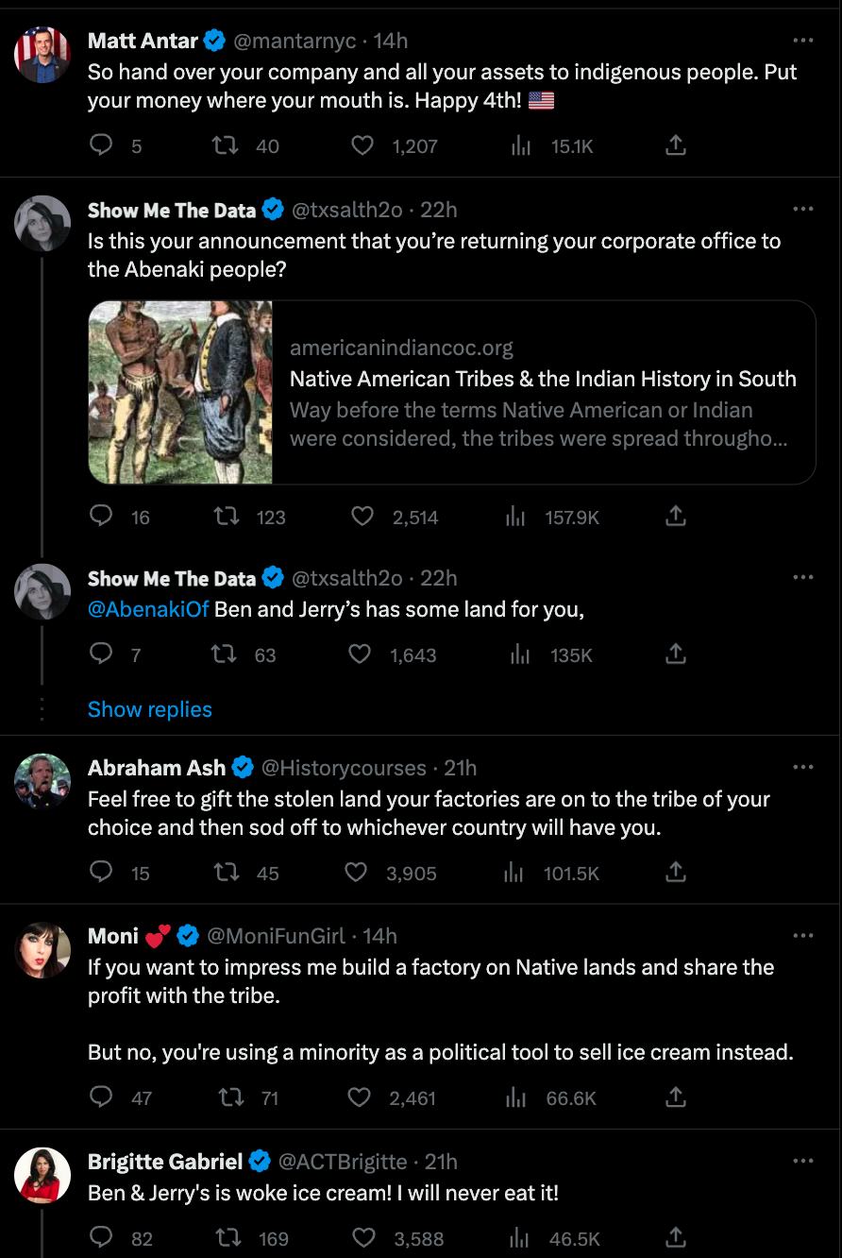Image resolution: width=842 pixels, height=1258 pixels.
Task: Open Matt Antar's profile picture
Action: pyautogui.click(x=42, y=55)
